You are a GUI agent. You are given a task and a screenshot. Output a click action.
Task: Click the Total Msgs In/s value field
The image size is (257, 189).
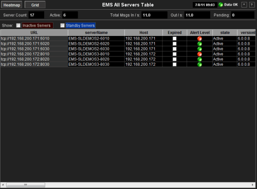tap(154, 15)
